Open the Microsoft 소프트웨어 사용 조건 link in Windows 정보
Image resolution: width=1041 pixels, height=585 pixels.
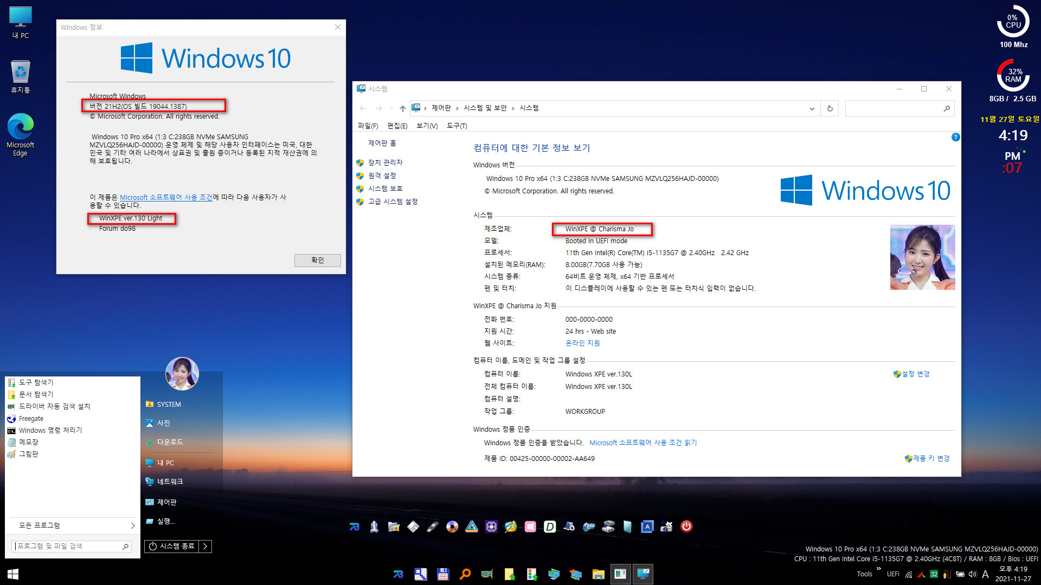point(166,197)
